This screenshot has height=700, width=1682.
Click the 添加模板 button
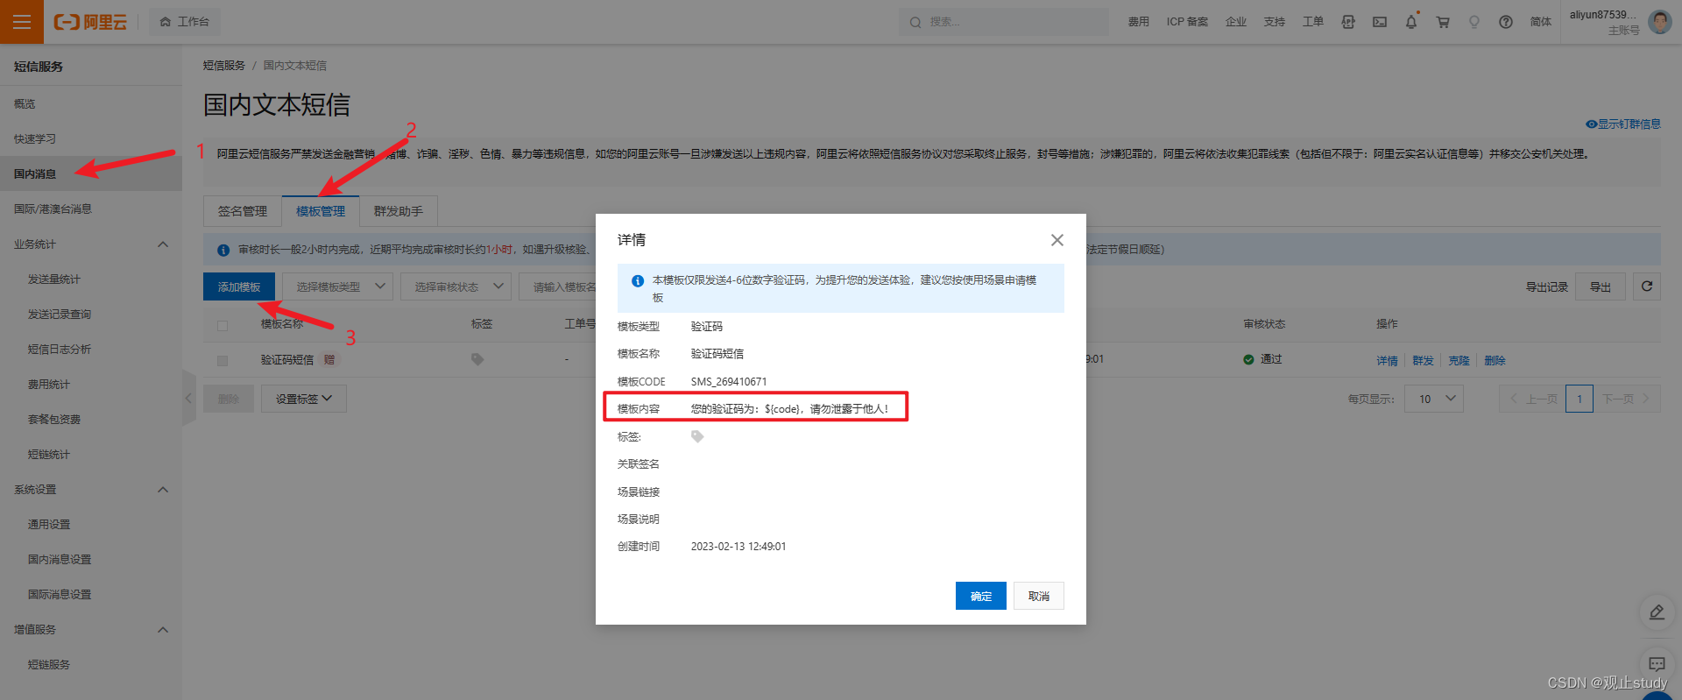239,286
